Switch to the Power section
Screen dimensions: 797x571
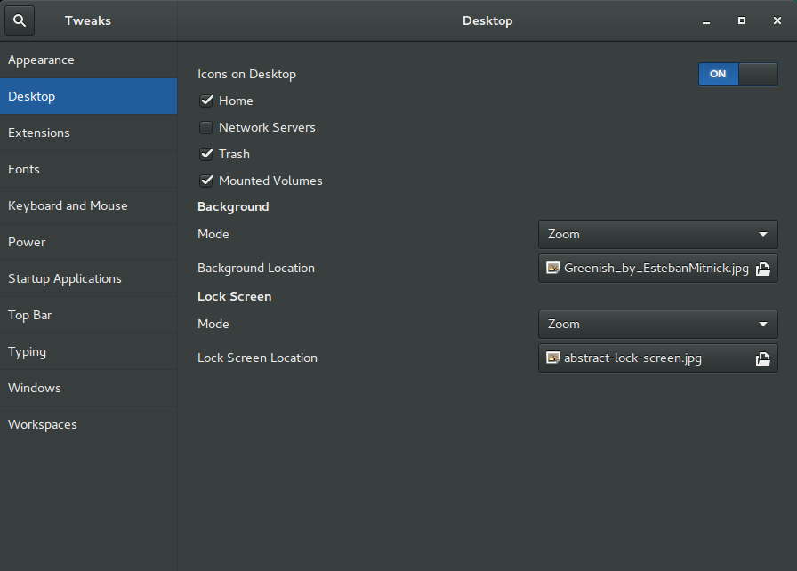[88, 242]
